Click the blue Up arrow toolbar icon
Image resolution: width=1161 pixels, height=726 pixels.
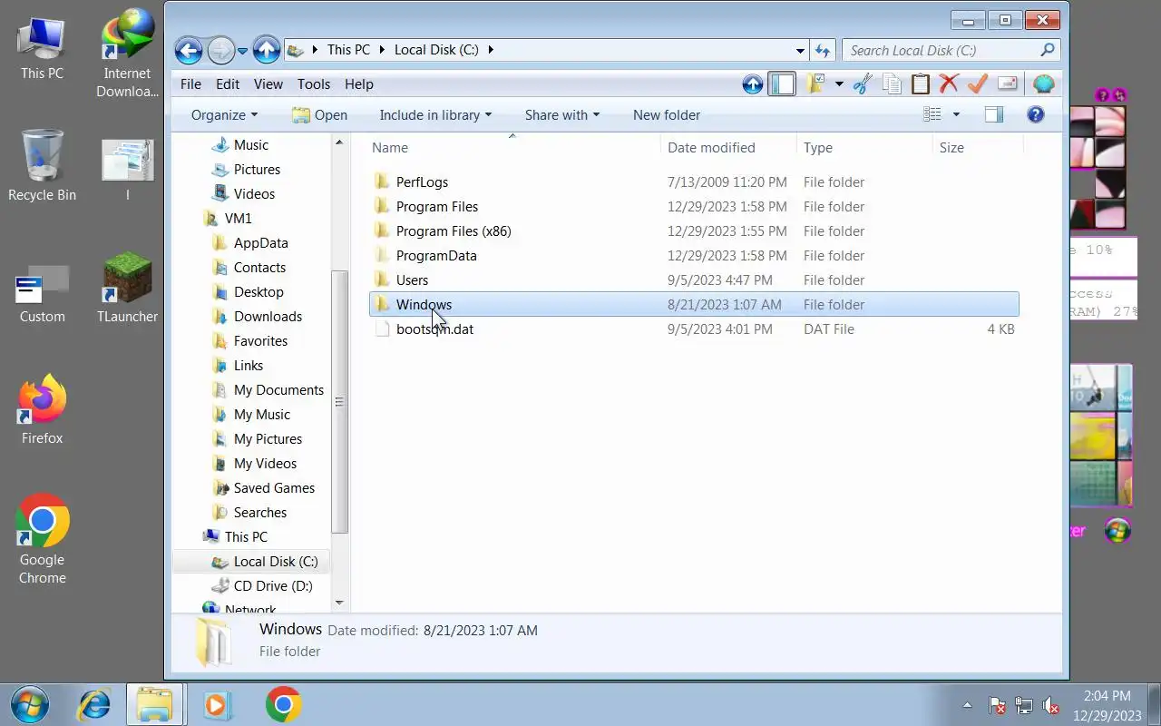(752, 84)
